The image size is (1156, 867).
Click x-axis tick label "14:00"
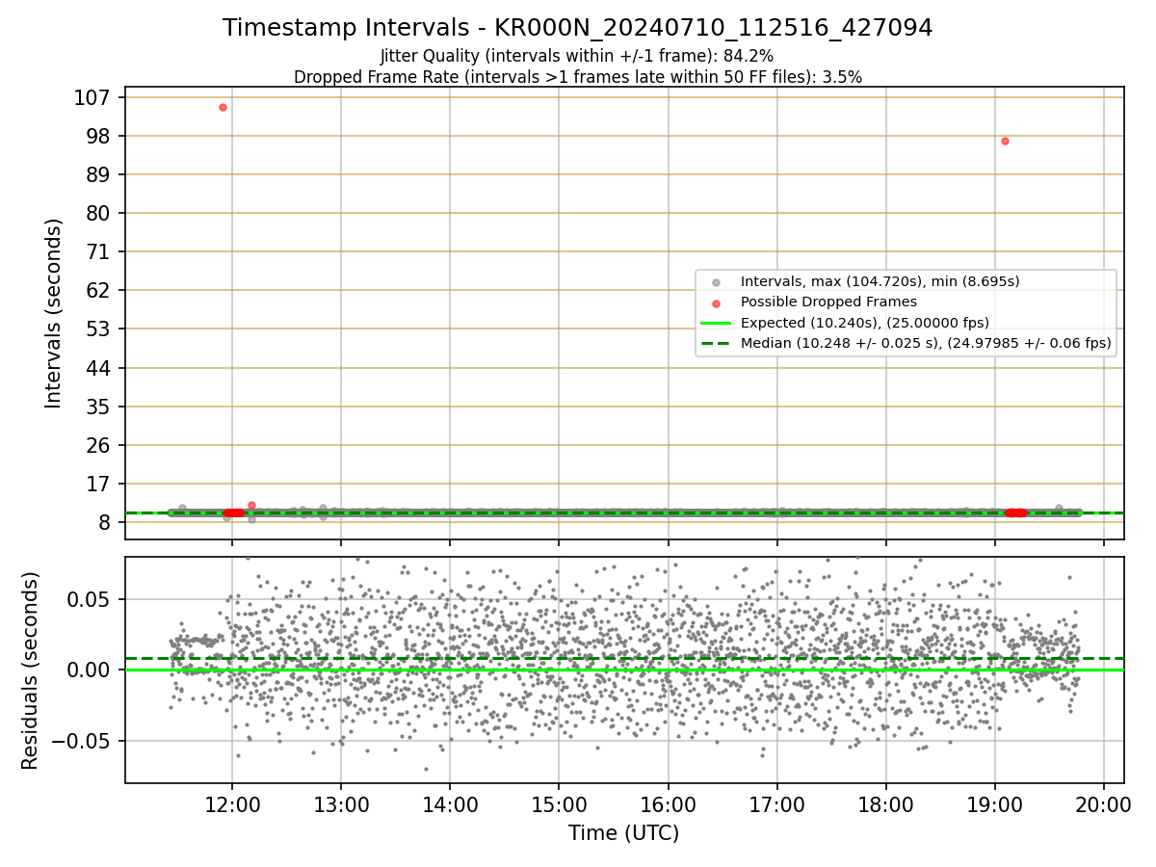point(450,803)
